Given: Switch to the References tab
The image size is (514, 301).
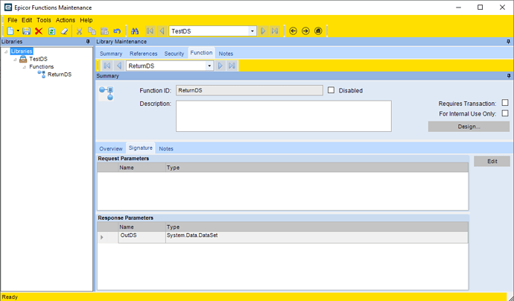Looking at the screenshot, I should pyautogui.click(x=143, y=54).
